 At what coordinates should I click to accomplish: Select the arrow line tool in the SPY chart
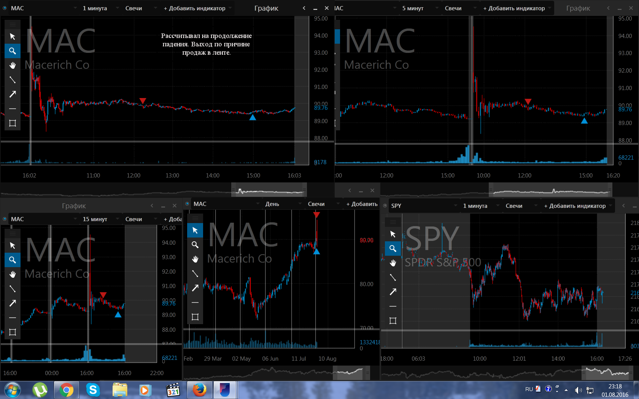pyautogui.click(x=393, y=292)
